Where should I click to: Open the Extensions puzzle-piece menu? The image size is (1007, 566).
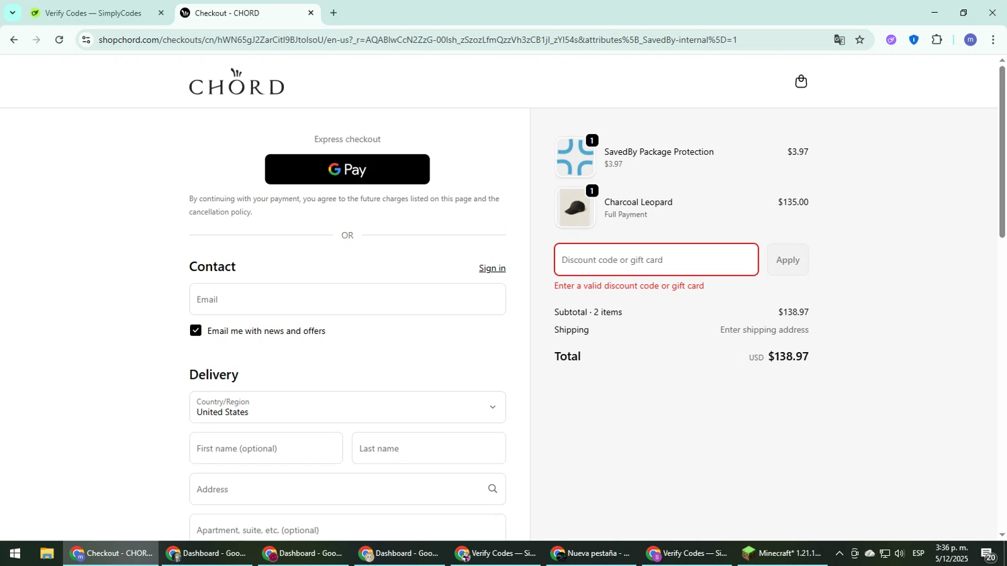coord(937,40)
